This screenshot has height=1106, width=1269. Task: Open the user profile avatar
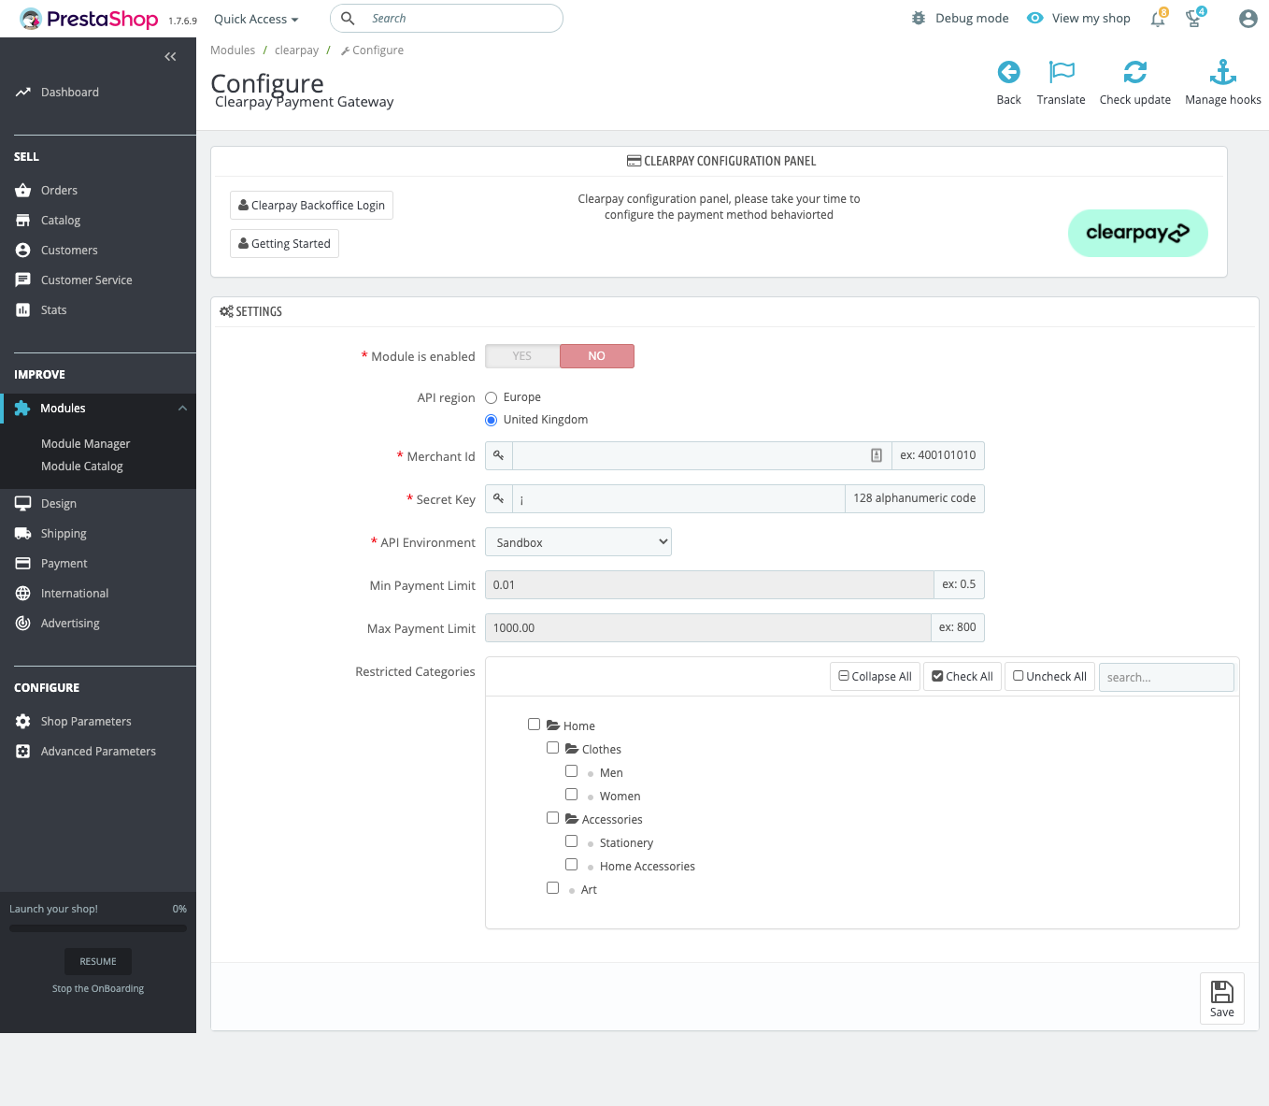click(1248, 19)
